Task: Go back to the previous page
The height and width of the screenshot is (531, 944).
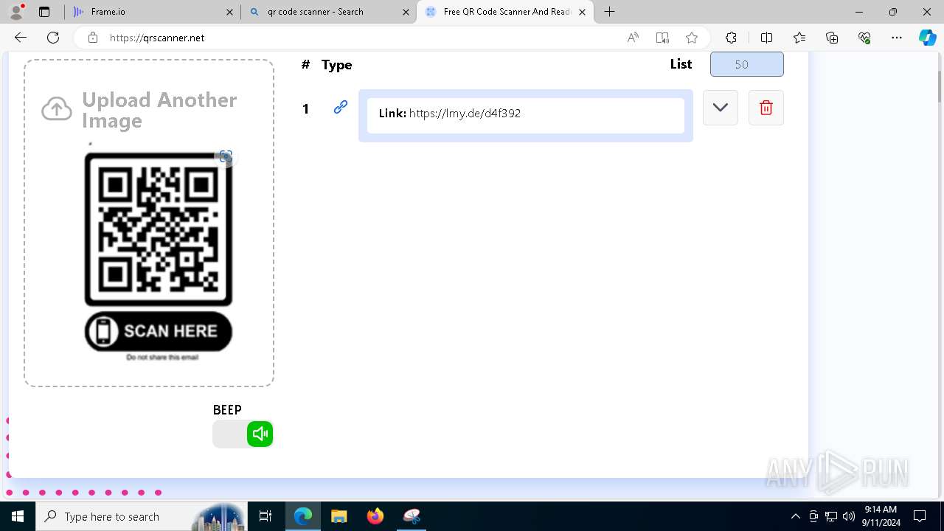Action: pos(21,38)
